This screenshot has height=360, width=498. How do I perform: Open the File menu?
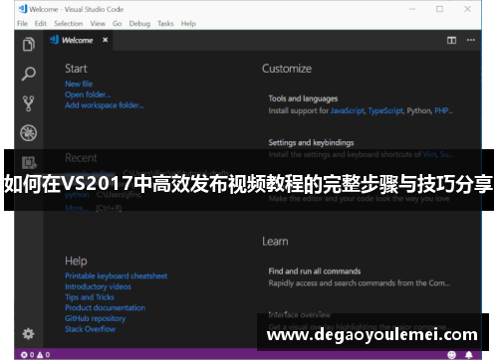22,24
